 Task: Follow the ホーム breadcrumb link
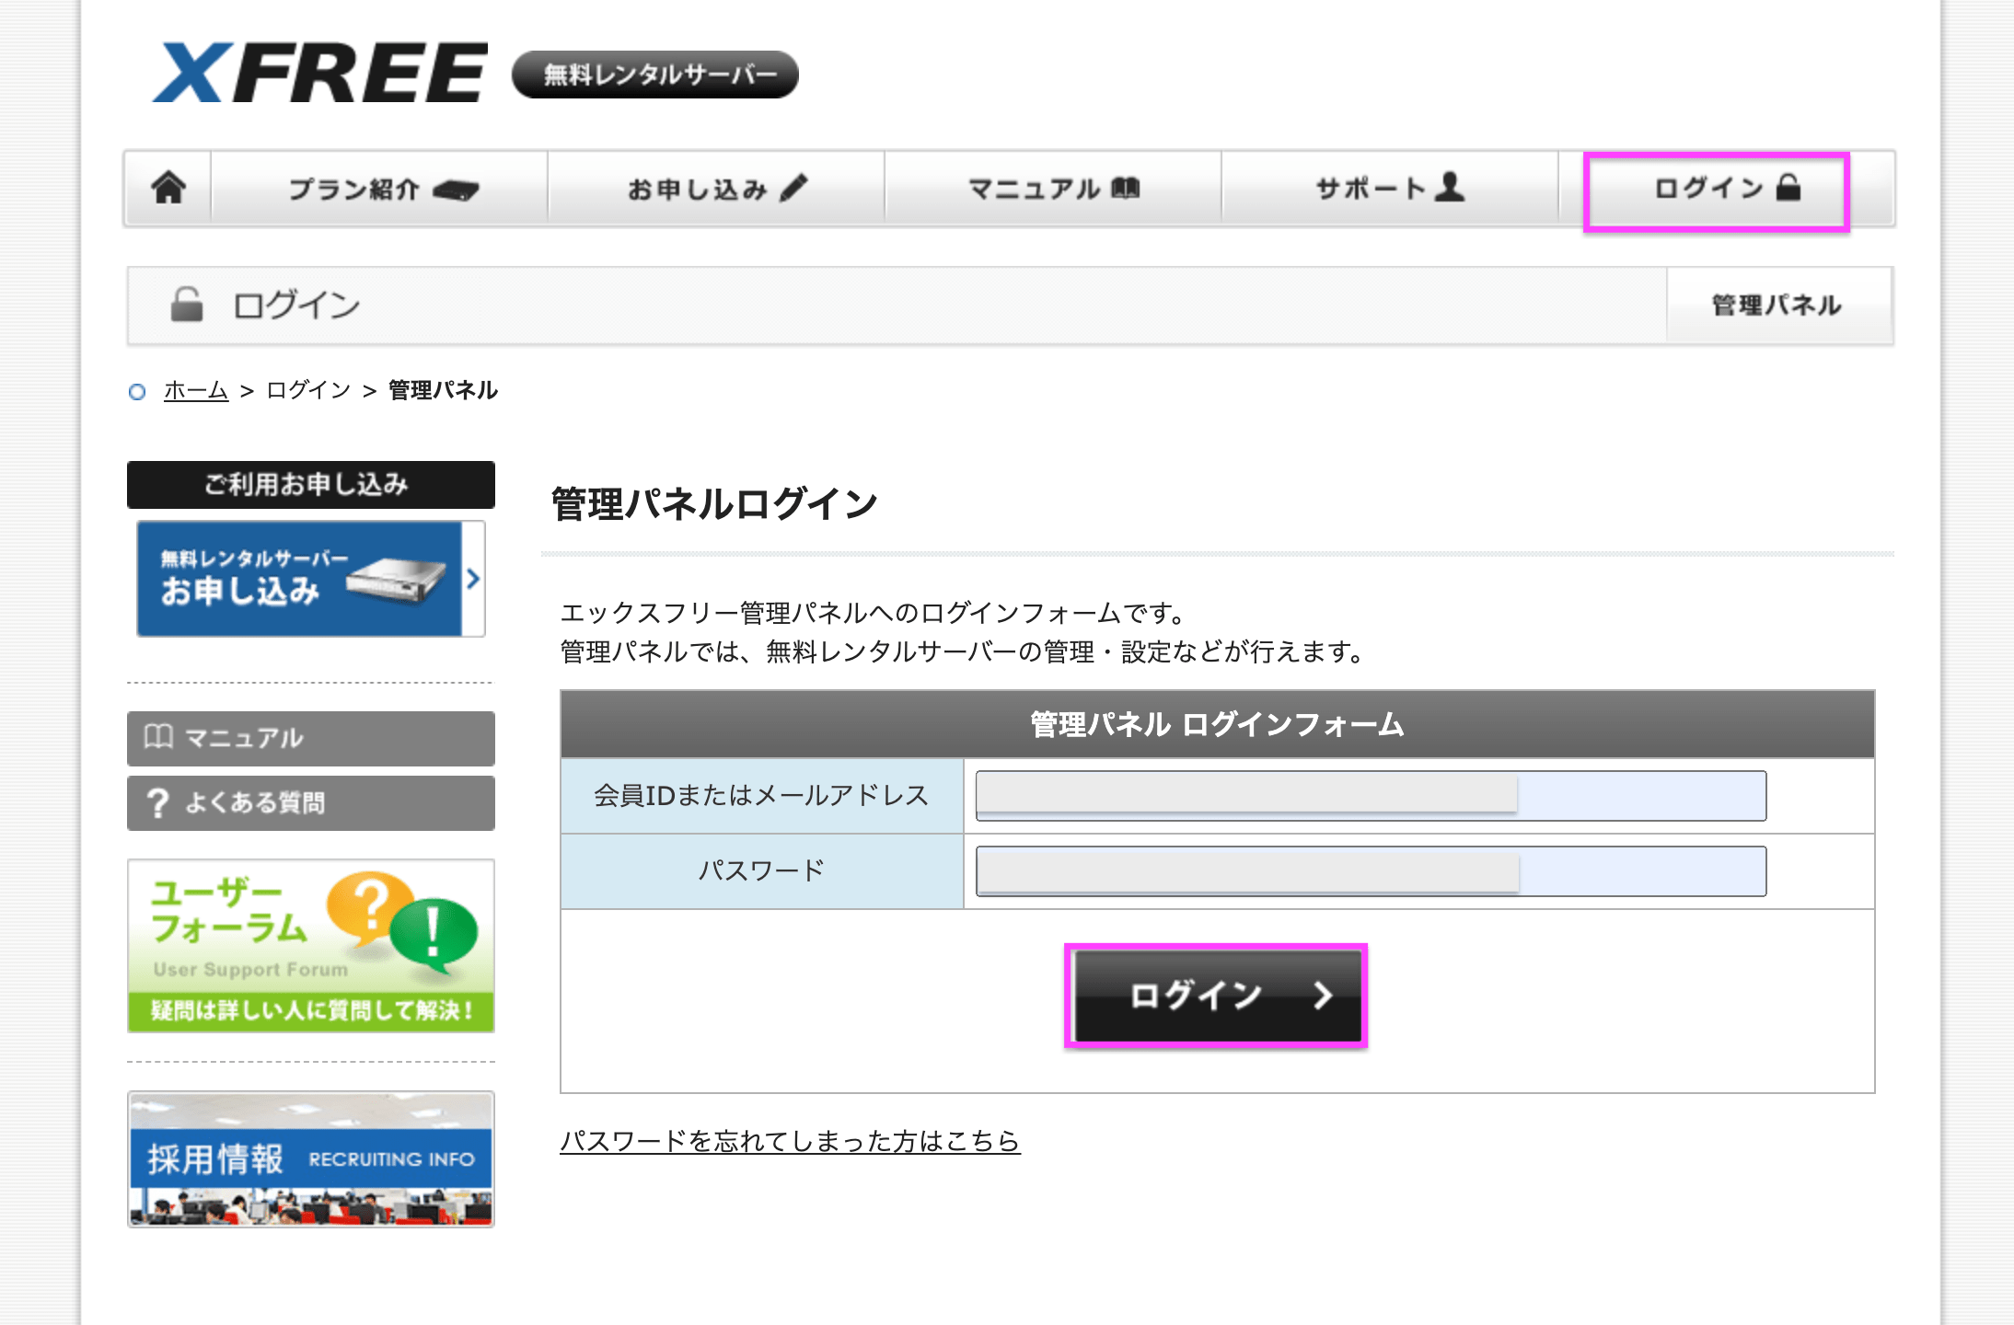pyautogui.click(x=195, y=390)
